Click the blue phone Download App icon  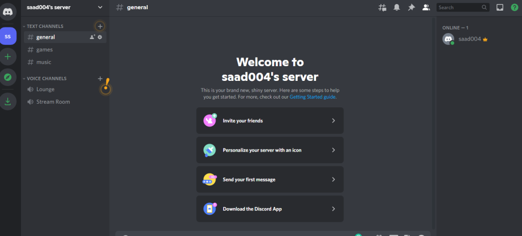tap(210, 209)
